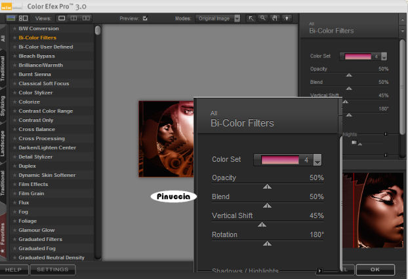Click the Nik logo in the title bar
The image size is (408, 279).
pos(7,7)
